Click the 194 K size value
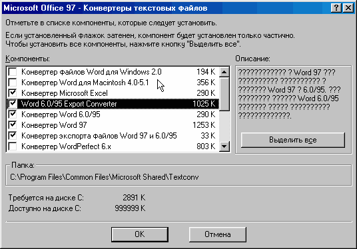357x249 pixels. click(x=206, y=72)
